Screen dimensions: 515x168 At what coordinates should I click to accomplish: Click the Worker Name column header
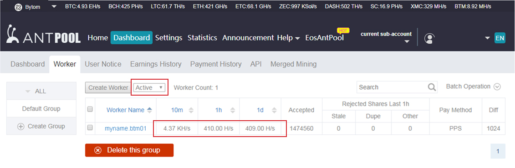126,110
